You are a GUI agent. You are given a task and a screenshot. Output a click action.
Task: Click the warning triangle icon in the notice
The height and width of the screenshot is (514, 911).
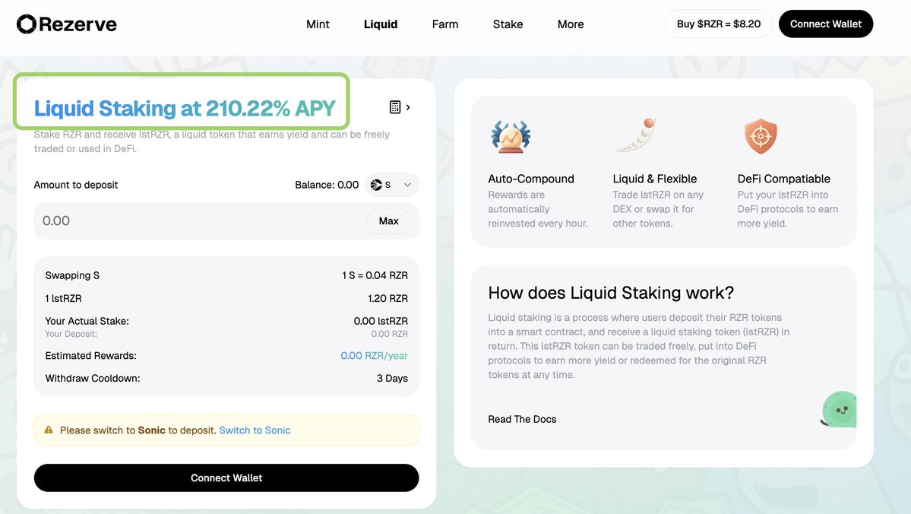(49, 430)
